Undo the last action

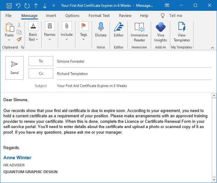click(x=18, y=6)
